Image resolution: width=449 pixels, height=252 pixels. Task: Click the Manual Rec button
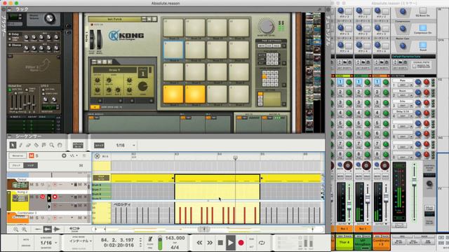point(18,155)
